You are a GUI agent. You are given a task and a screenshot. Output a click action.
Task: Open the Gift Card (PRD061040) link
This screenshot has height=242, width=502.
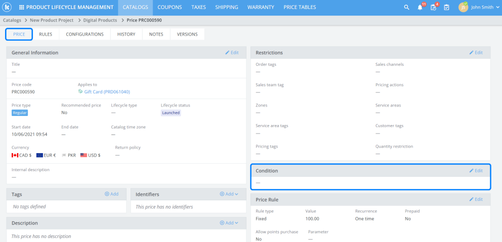pyautogui.click(x=107, y=92)
